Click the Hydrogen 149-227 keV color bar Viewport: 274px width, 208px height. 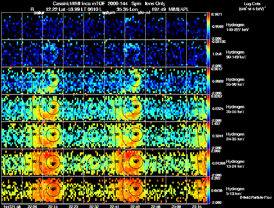click(208, 26)
